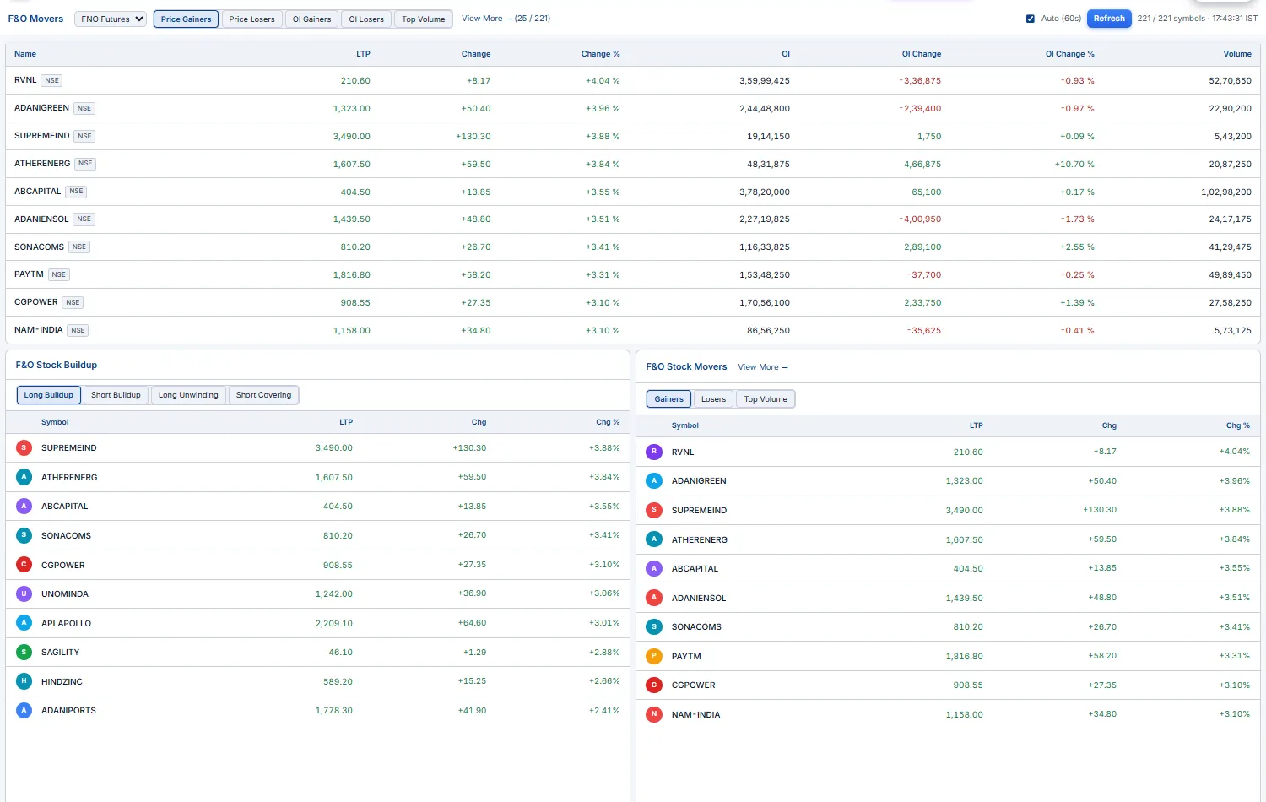Click the green SAGILITY avatar icon

[x=24, y=652]
